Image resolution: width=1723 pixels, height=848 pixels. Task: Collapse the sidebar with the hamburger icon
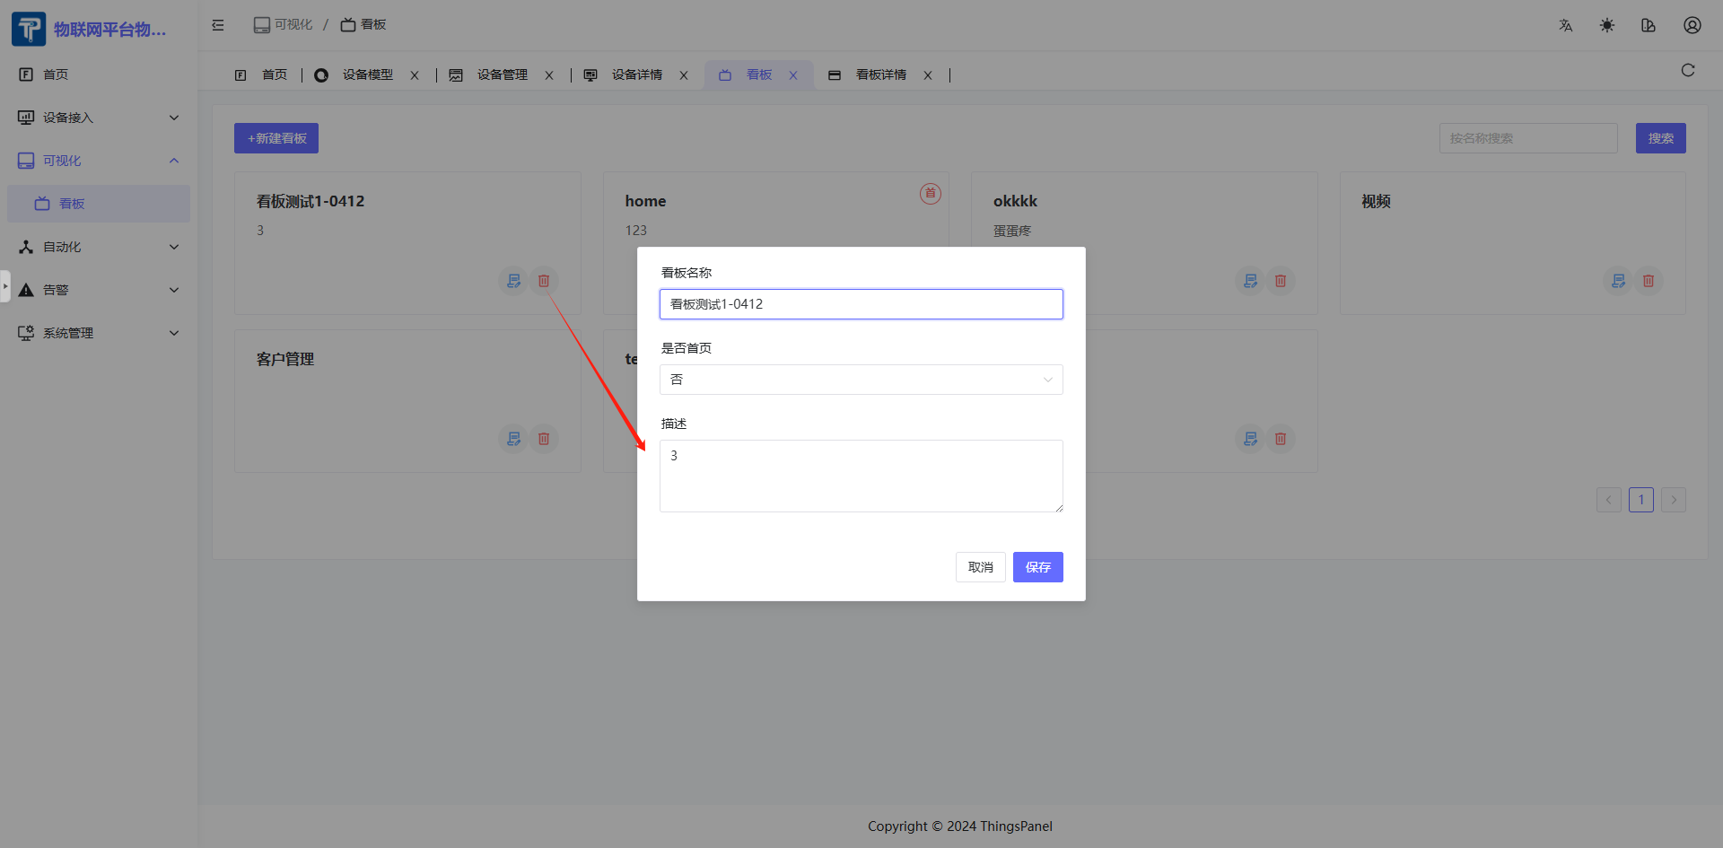218,25
